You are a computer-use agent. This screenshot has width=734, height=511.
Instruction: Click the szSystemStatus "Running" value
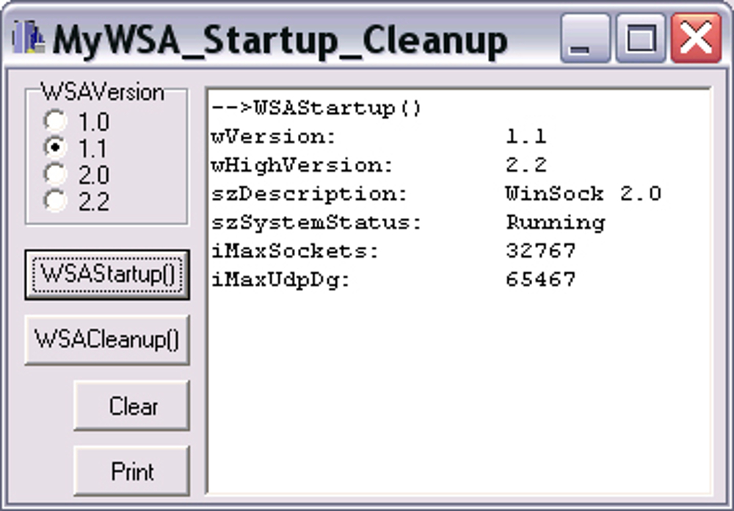point(555,222)
